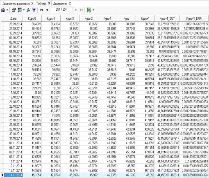
Task: Select the highlighted date cell 14.11.2014
Action: coord(13,175)
